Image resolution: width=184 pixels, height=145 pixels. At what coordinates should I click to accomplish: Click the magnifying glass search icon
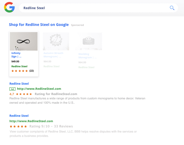click(172, 8)
